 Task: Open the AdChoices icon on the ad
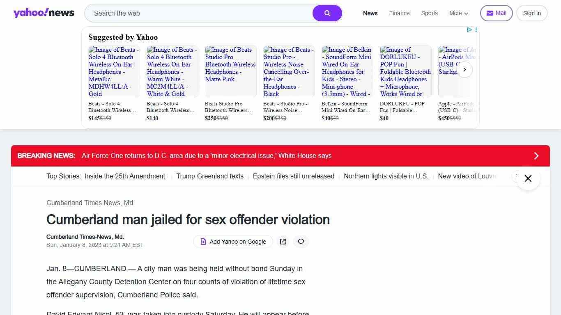point(469,30)
